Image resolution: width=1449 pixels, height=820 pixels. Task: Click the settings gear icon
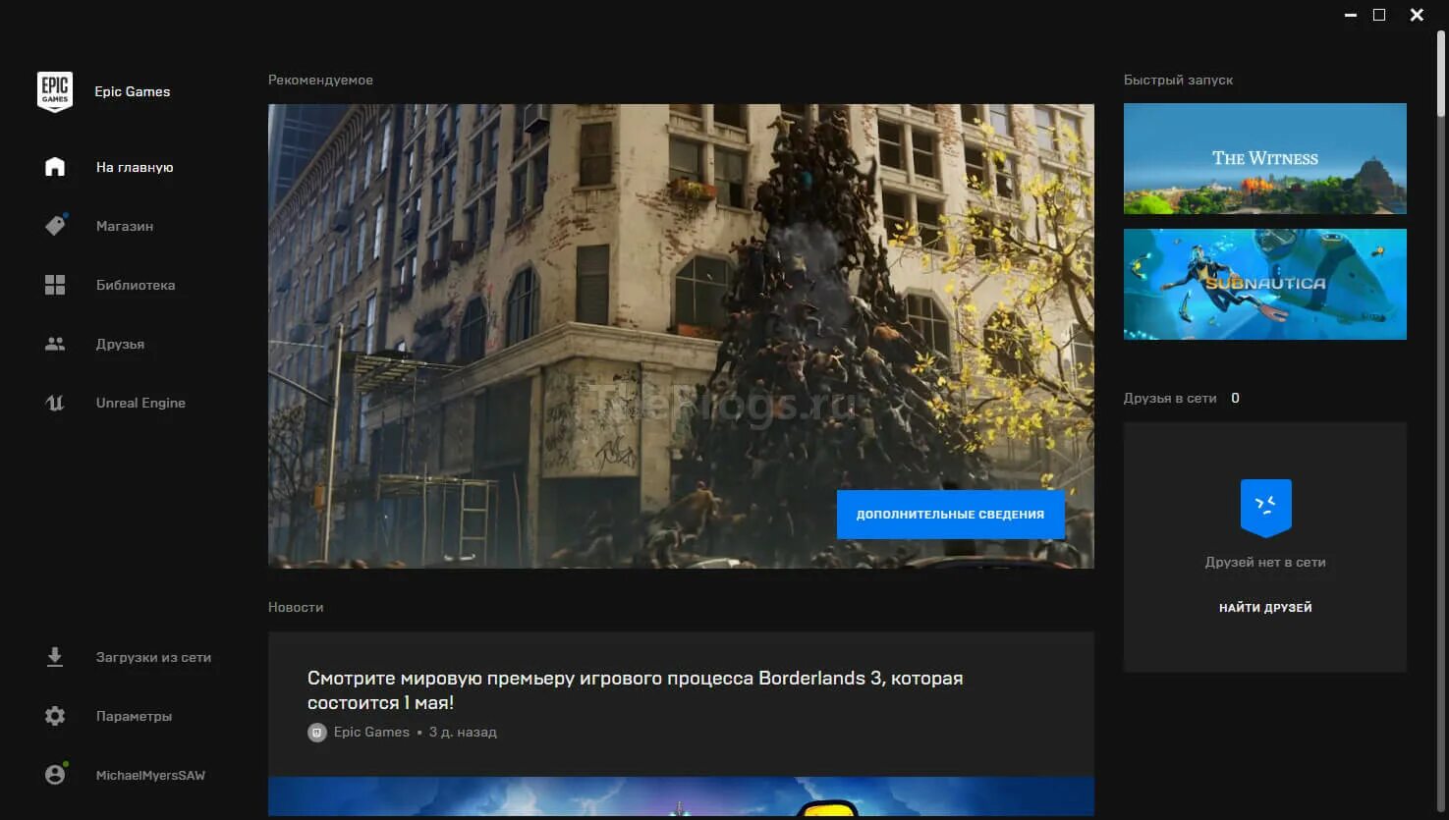[x=55, y=716]
